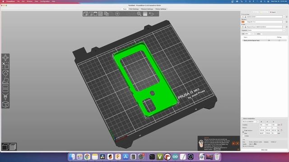This screenshot has width=289, height=162.
Task: Click the reset scale arrow icon
Action: [281, 130]
